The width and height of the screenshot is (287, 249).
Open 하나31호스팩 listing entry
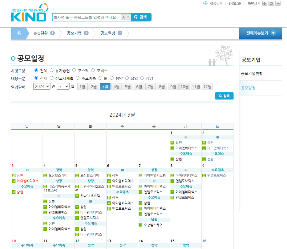tap(90, 196)
